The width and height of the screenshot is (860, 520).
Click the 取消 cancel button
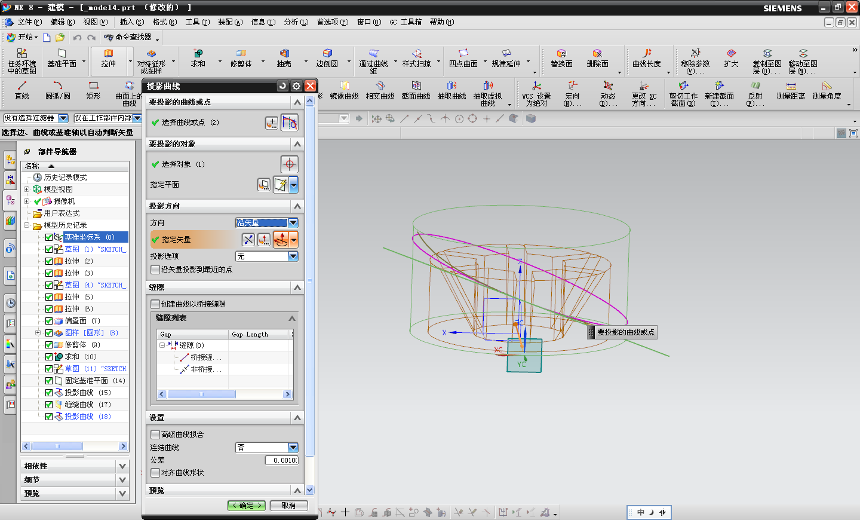[288, 506]
